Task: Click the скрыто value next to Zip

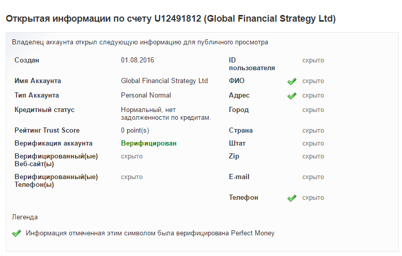Action: (313, 156)
